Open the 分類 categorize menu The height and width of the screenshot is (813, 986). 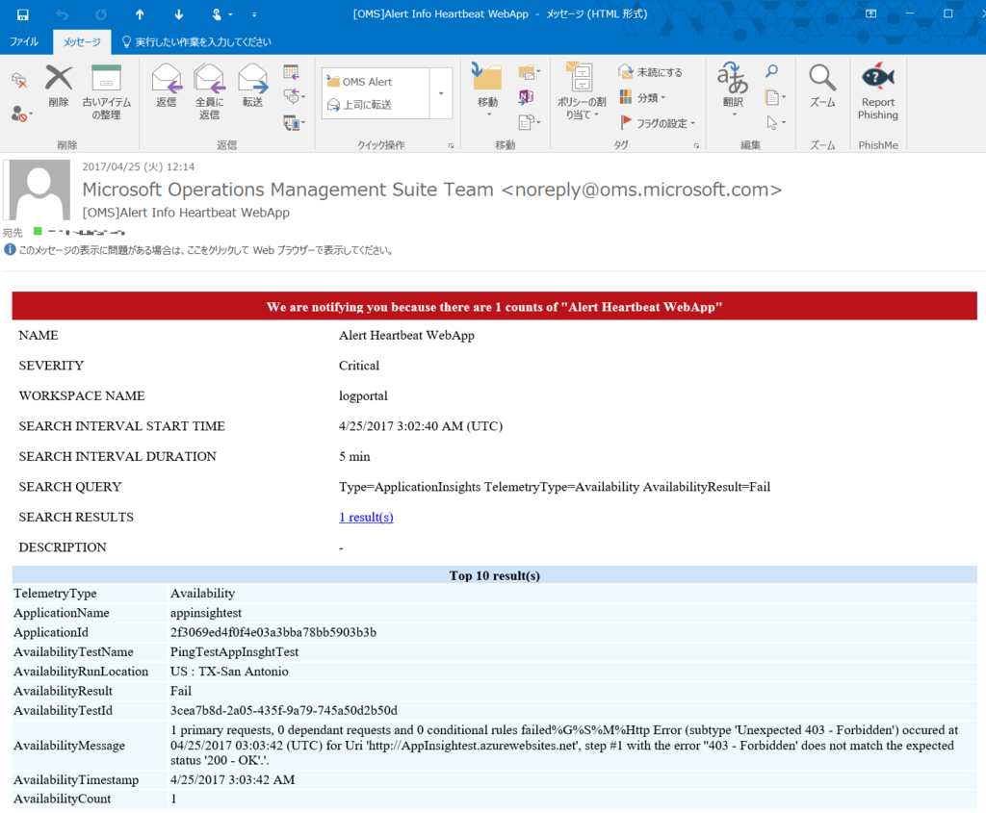click(x=642, y=97)
